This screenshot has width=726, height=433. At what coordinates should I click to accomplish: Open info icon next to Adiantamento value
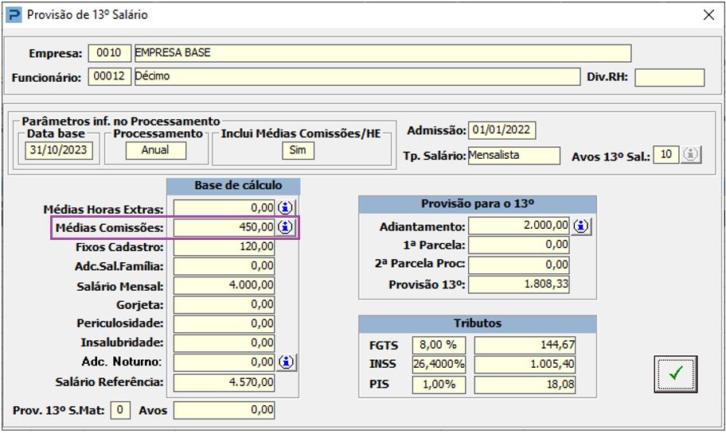click(x=582, y=226)
